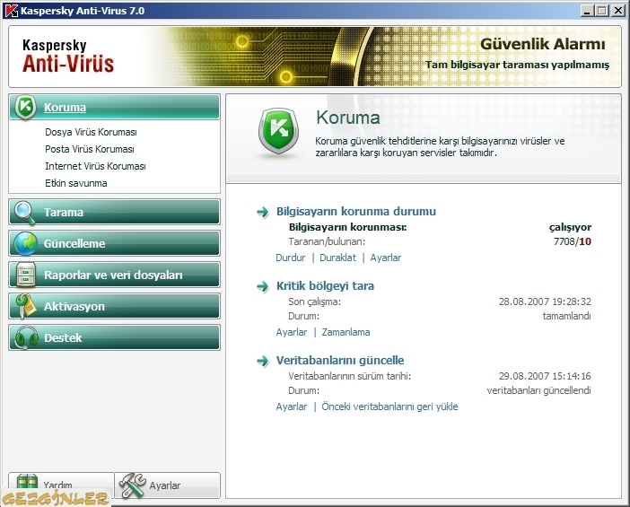Click Önceki veritabanlarını geri yükle link
630x507 pixels.
(389, 406)
